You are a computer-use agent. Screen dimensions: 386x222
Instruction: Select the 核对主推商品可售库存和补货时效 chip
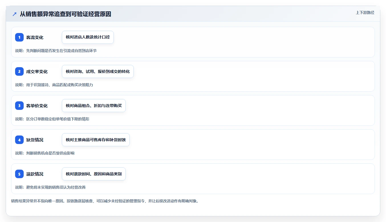96,140
